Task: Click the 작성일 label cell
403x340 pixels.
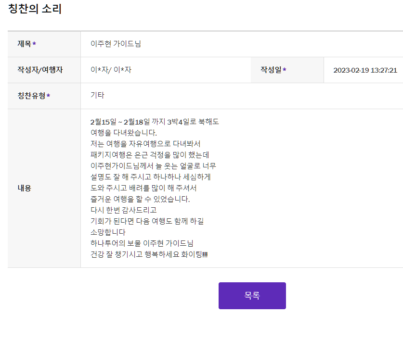Action: pyautogui.click(x=287, y=70)
